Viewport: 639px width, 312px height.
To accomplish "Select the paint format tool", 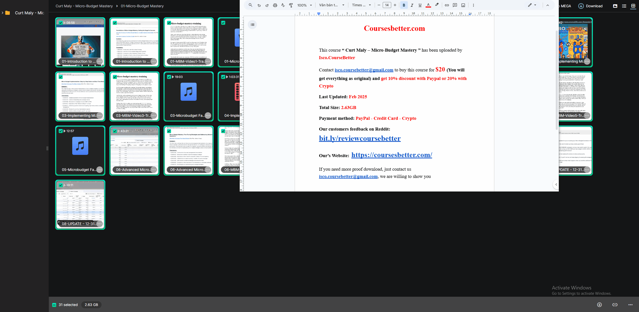I will pyautogui.click(x=291, y=5).
